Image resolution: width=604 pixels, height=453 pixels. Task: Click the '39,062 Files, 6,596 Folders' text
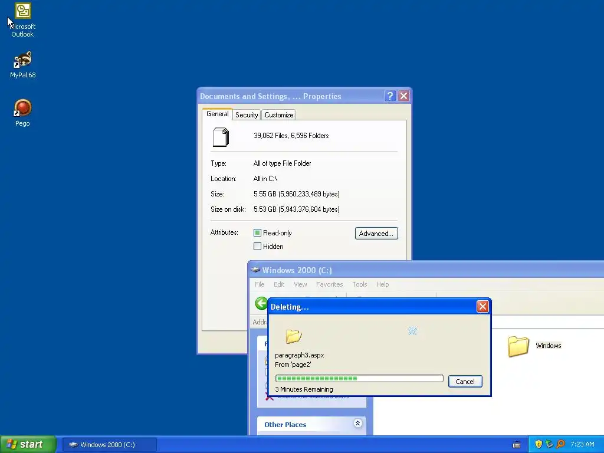click(x=291, y=136)
